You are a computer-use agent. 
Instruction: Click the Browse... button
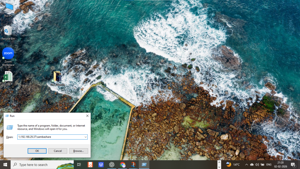coord(79,151)
